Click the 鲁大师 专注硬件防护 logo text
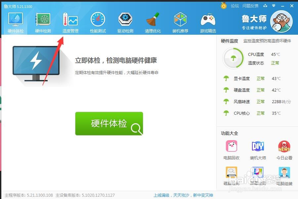The width and height of the screenshot is (298, 199). [x=254, y=22]
